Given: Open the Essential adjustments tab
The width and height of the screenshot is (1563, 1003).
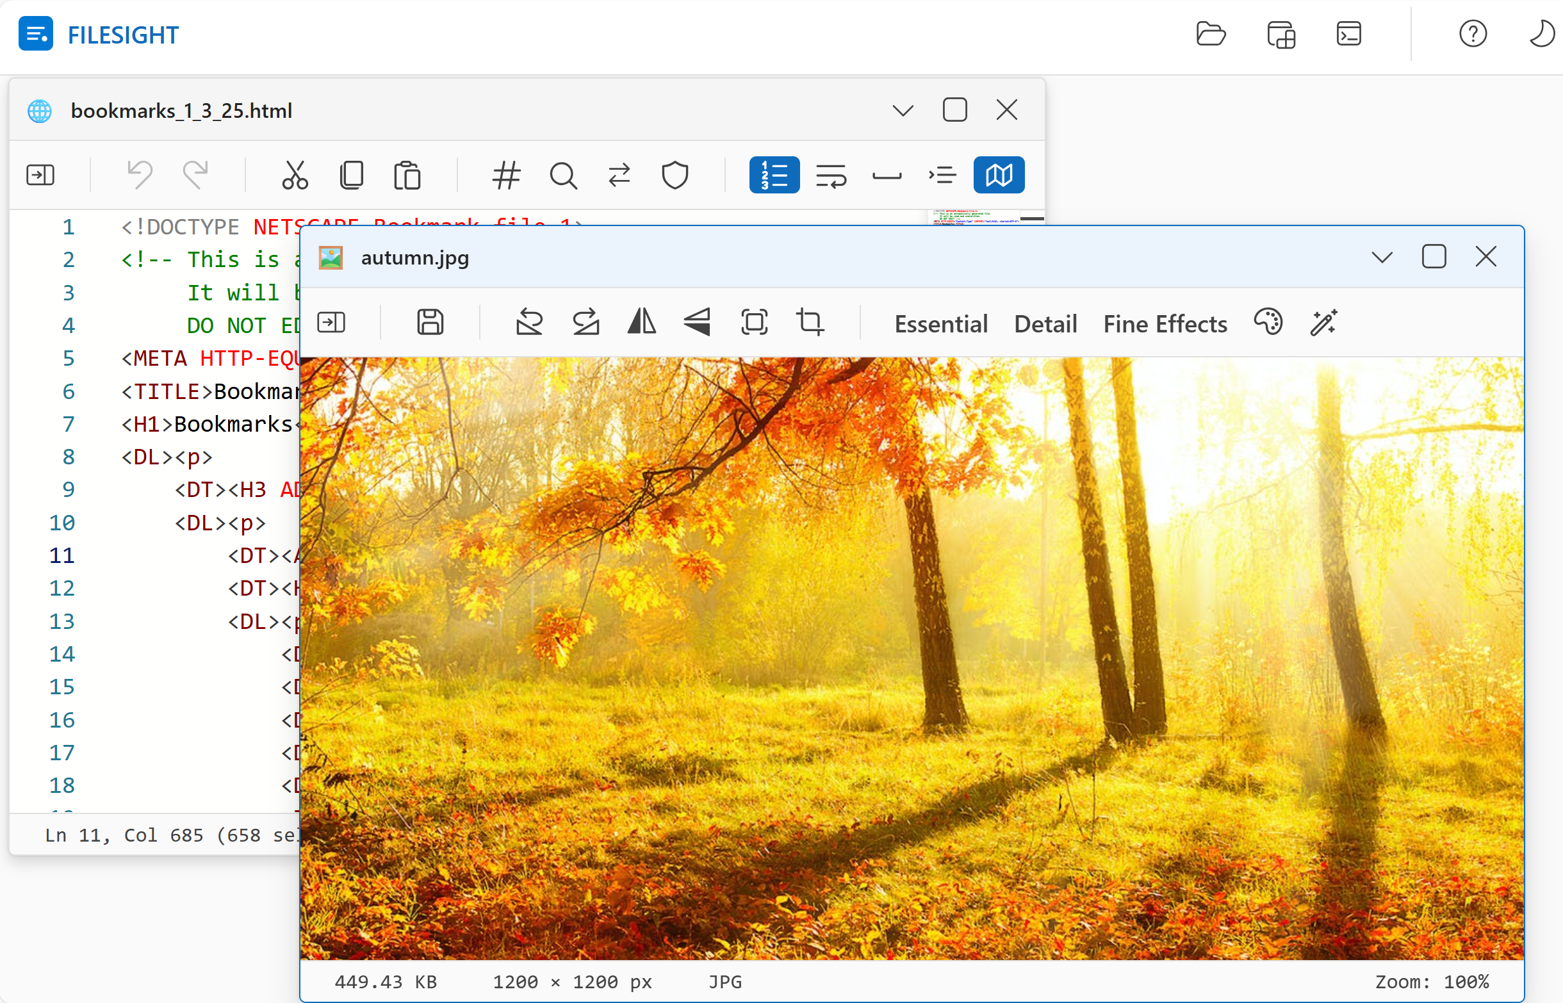Looking at the screenshot, I should click(x=940, y=323).
